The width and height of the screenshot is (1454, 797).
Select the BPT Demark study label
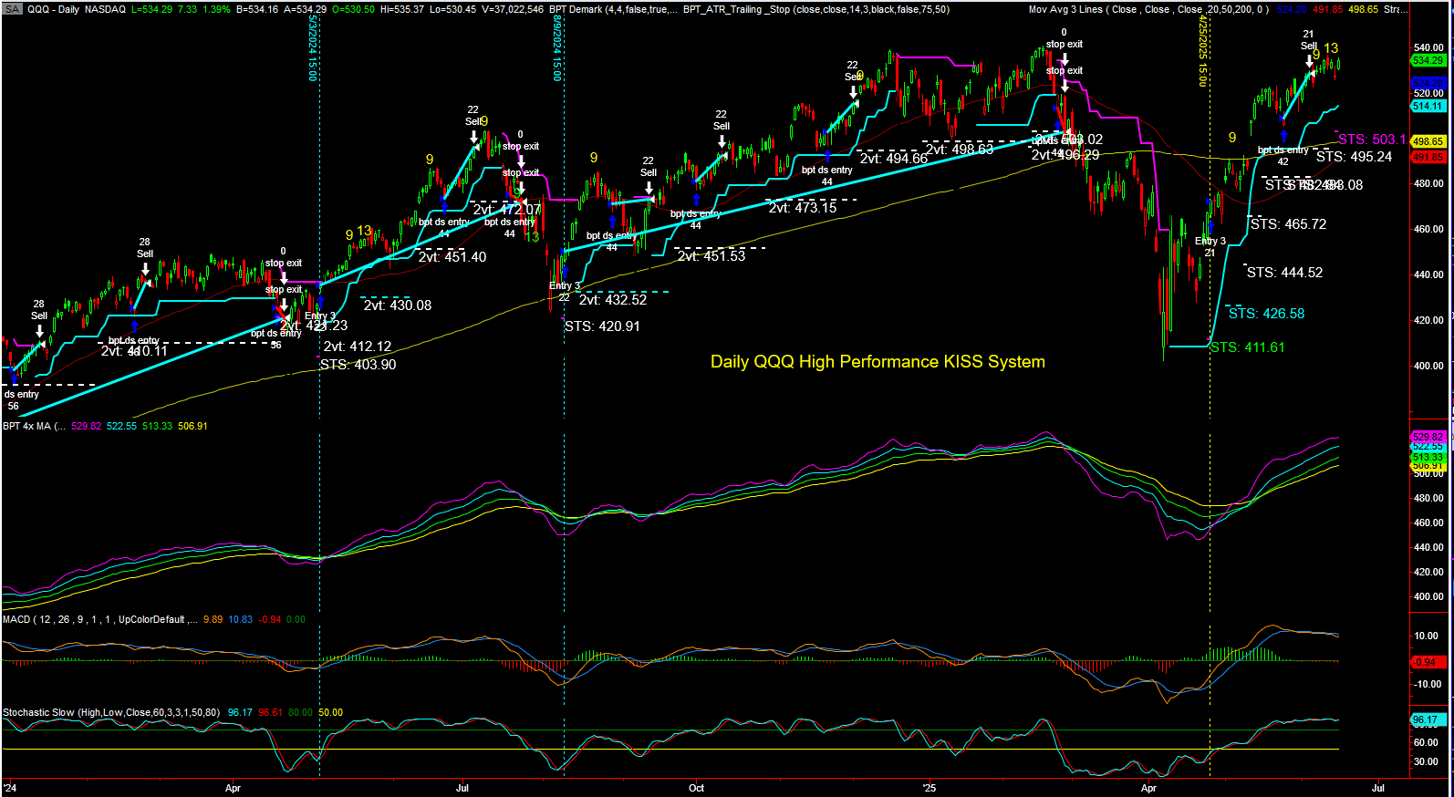(x=613, y=9)
